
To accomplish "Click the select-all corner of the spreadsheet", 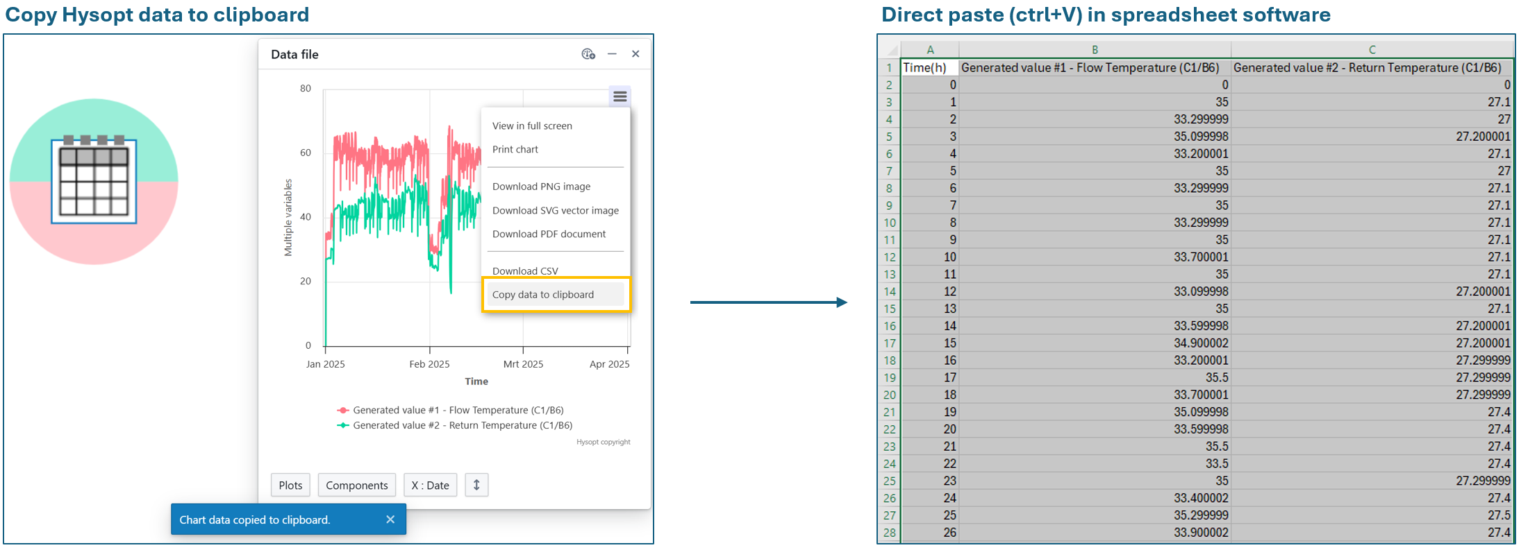I will click(890, 50).
